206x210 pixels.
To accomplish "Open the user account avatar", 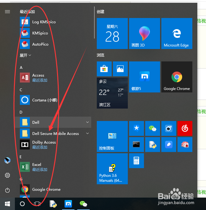I will coord(7,160).
